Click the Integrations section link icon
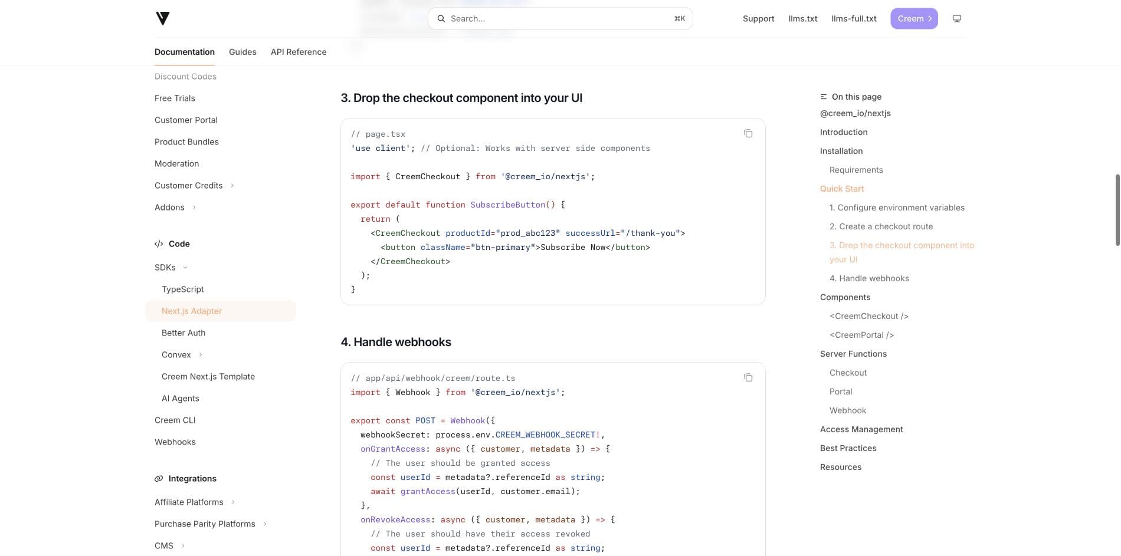The image size is (1121, 556). point(159,479)
